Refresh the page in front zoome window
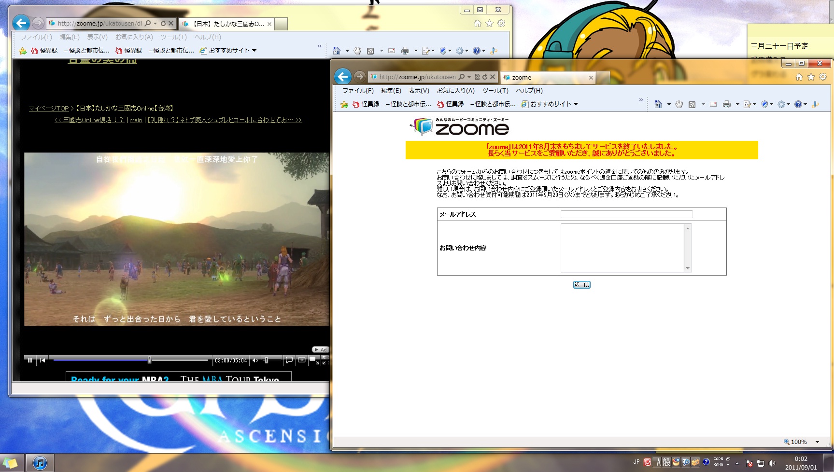Screen dimensions: 834x472 [x=485, y=77]
